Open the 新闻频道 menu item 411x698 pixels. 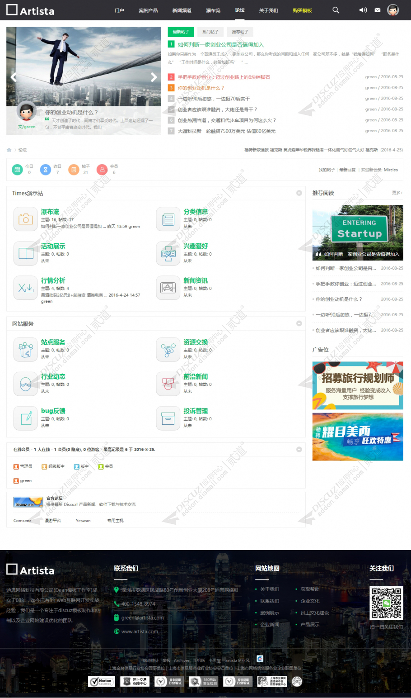[x=182, y=10]
